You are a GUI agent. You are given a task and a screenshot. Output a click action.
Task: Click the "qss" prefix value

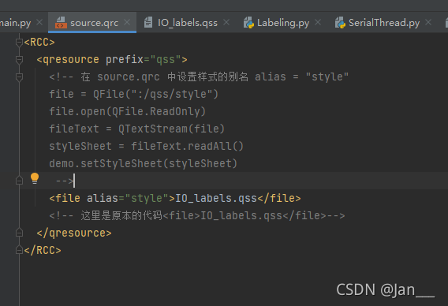coord(166,60)
